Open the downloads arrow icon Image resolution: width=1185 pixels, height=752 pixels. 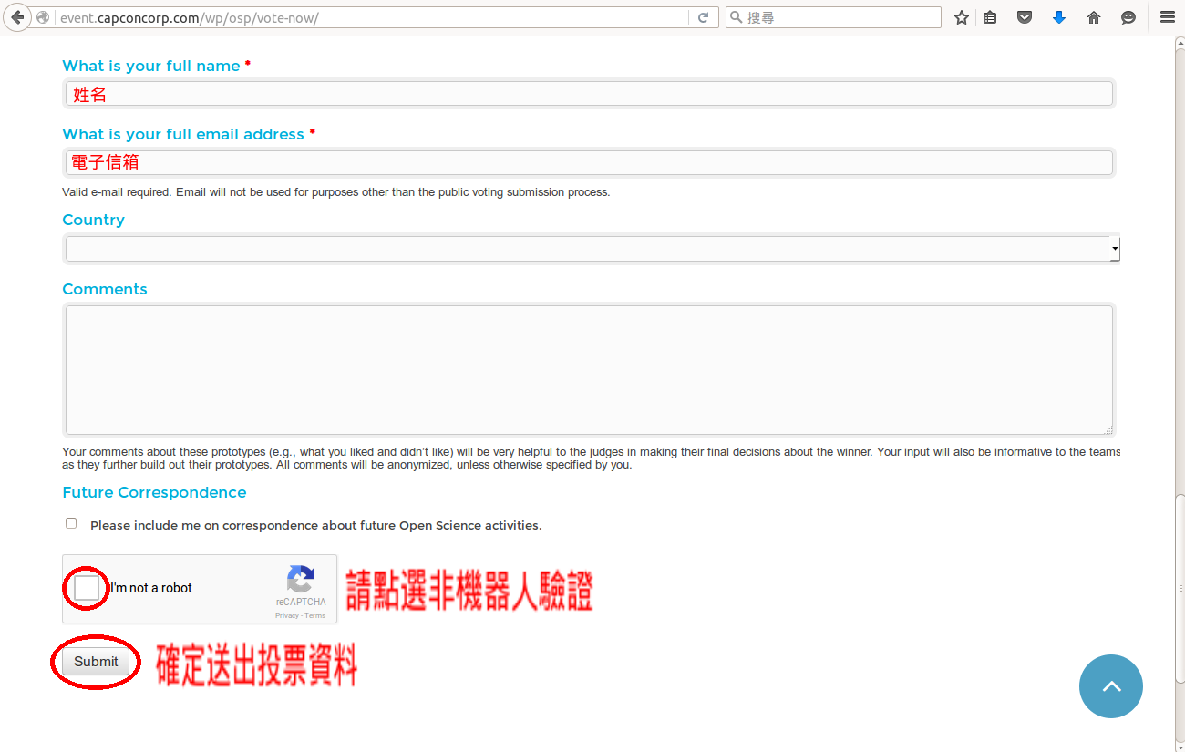1058,17
